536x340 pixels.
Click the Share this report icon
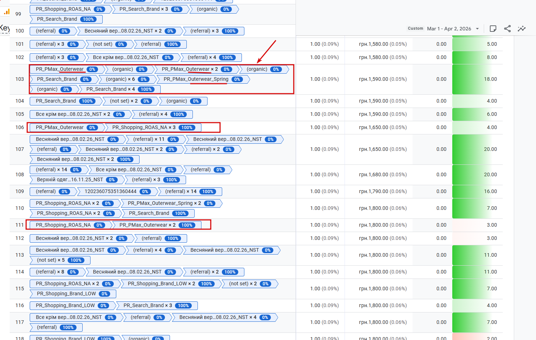(507, 29)
